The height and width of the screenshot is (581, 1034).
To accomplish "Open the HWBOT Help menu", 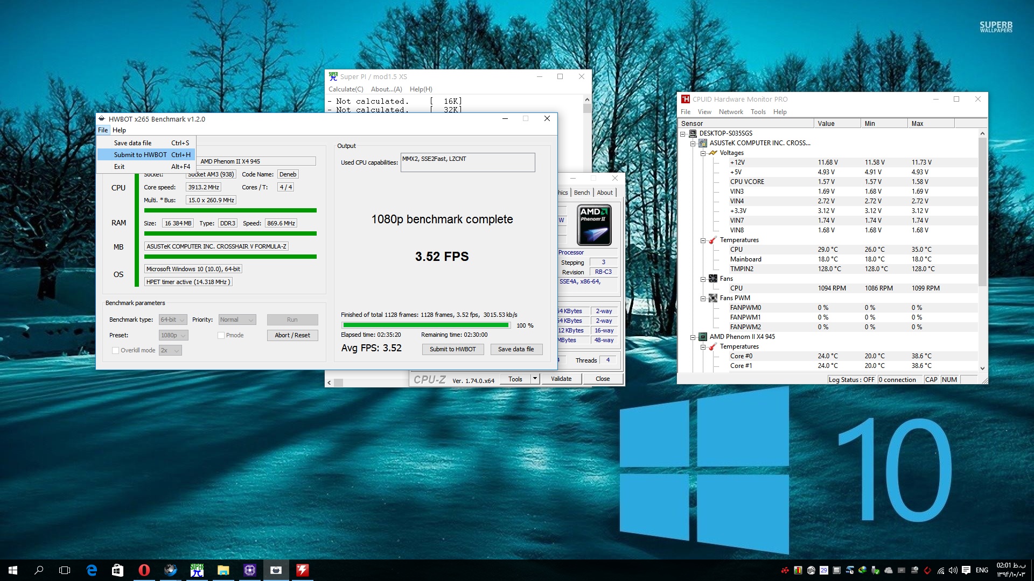I will 119,130.
